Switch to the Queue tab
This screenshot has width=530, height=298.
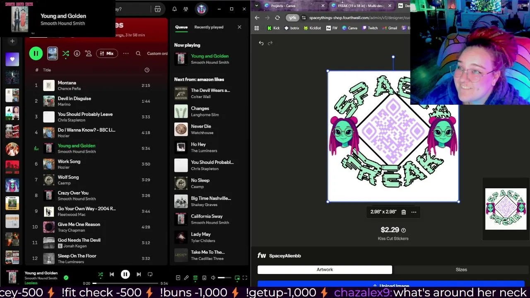[x=181, y=27]
